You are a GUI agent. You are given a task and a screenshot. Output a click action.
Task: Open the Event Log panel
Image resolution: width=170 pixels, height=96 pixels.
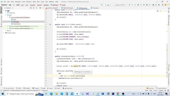tap(150, 88)
